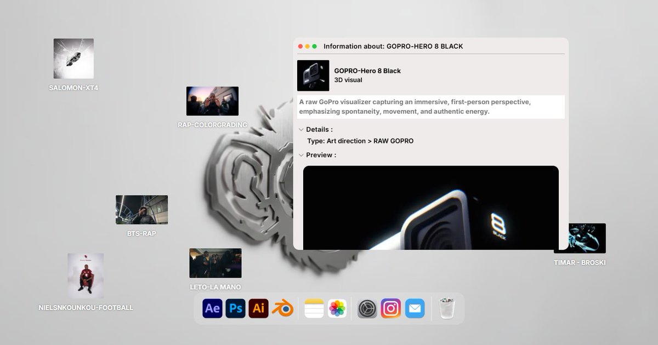This screenshot has height=345, width=658.
Task: Maximize the information window with green button
Action: (x=315, y=47)
